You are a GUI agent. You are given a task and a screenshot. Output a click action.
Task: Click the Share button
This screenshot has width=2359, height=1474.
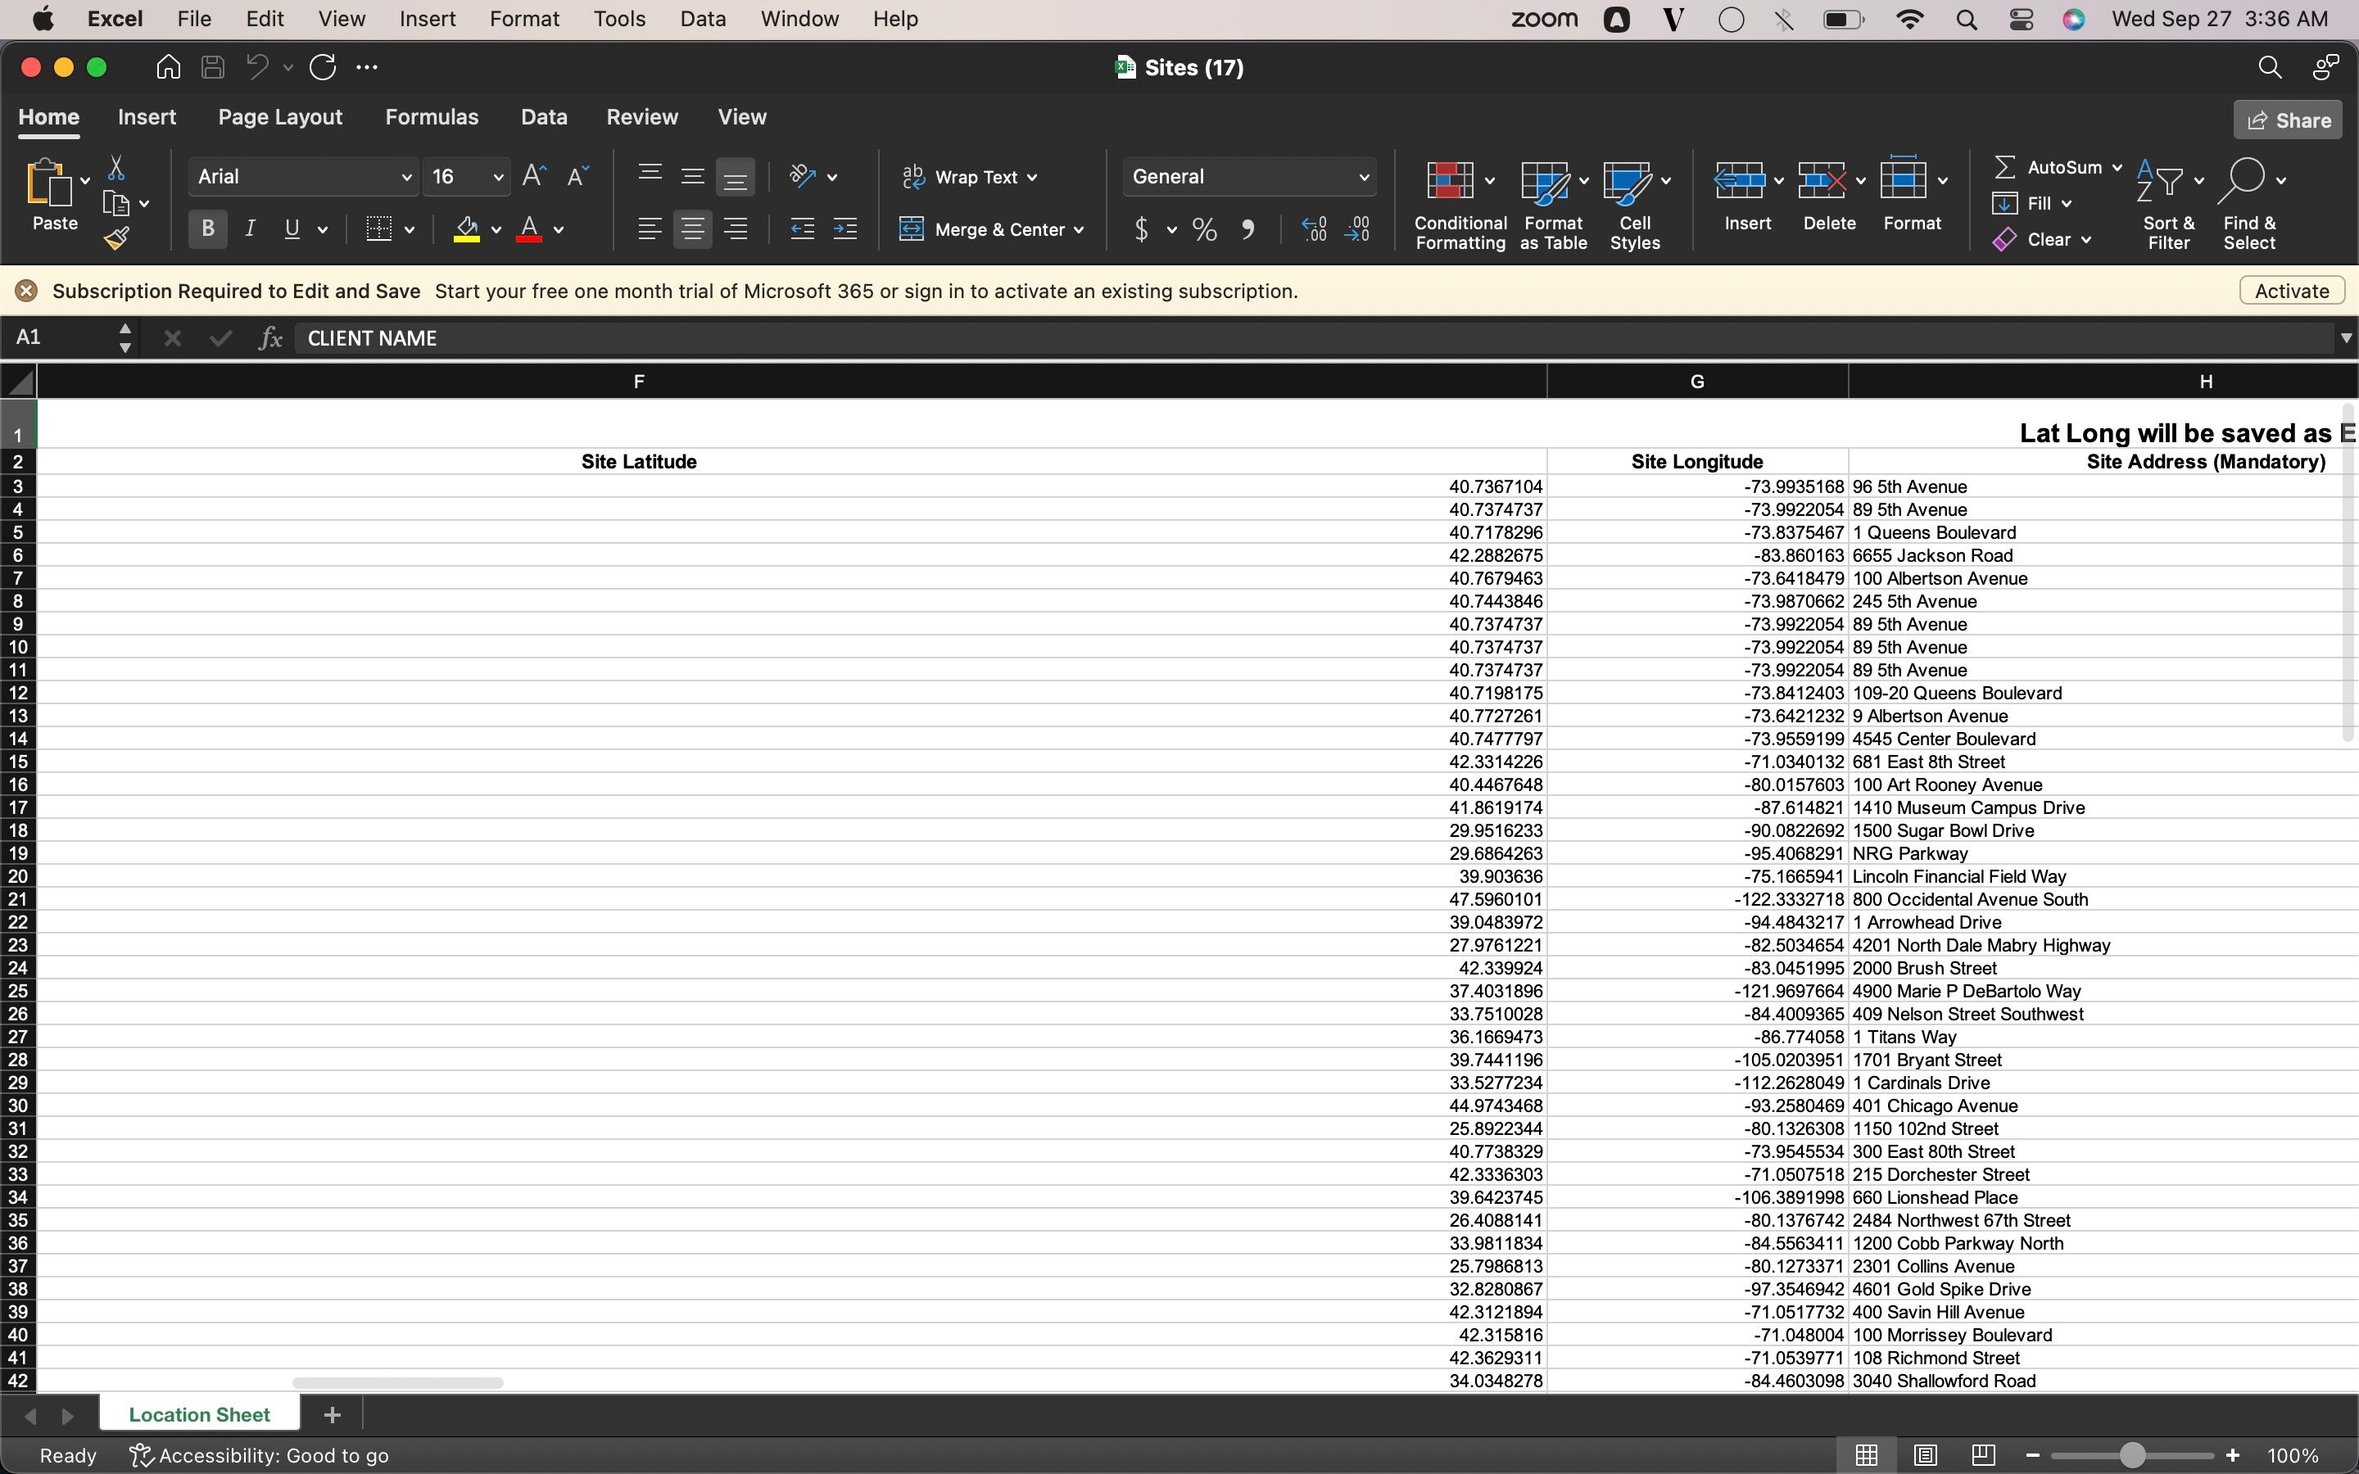click(2287, 120)
